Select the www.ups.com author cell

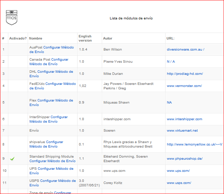coord(114,171)
